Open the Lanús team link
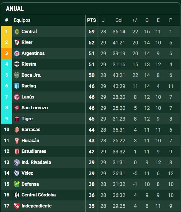Image resolution: width=181 pixels, height=212 pixels. click(28, 97)
